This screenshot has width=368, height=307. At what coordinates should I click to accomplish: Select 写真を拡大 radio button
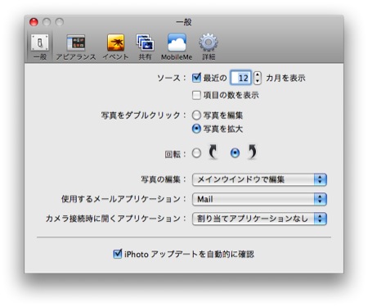point(196,129)
